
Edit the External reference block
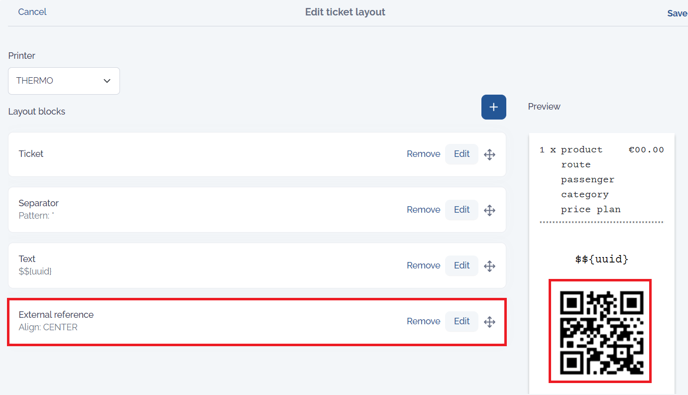point(461,321)
